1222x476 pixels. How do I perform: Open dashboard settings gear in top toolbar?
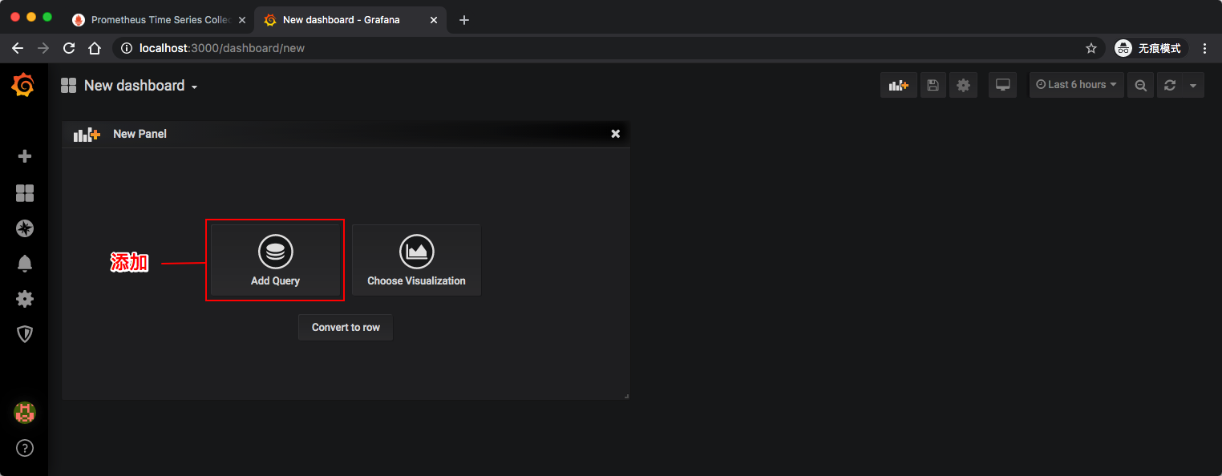coord(963,85)
